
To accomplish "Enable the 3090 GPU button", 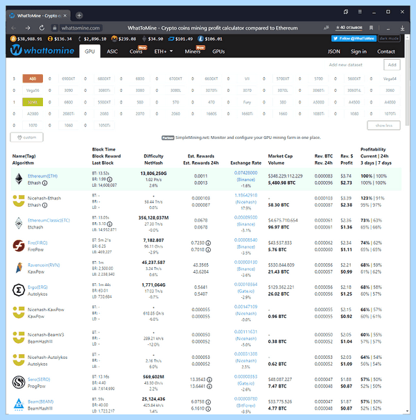I will [69, 90].
